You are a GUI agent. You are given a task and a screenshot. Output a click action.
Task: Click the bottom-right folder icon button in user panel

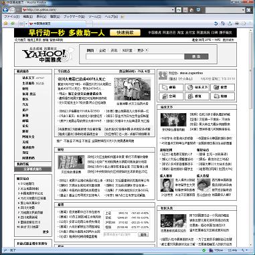(x=222, y=96)
